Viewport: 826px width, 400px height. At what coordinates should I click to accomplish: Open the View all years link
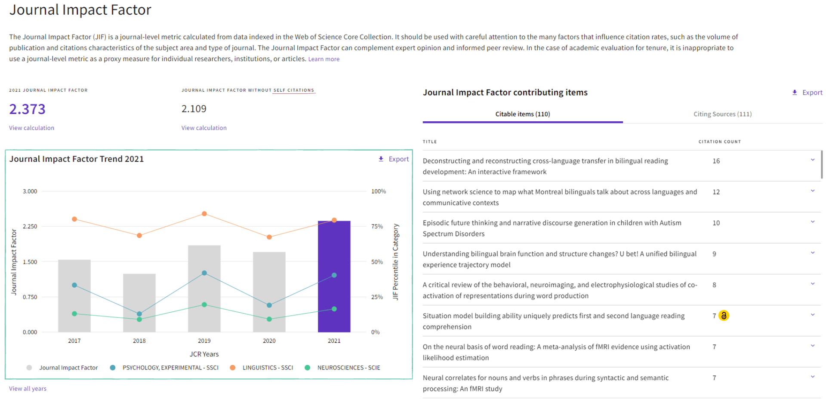28,388
